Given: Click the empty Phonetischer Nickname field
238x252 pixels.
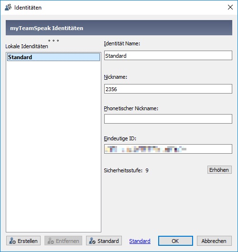Looking at the screenshot, I should (x=168, y=119).
